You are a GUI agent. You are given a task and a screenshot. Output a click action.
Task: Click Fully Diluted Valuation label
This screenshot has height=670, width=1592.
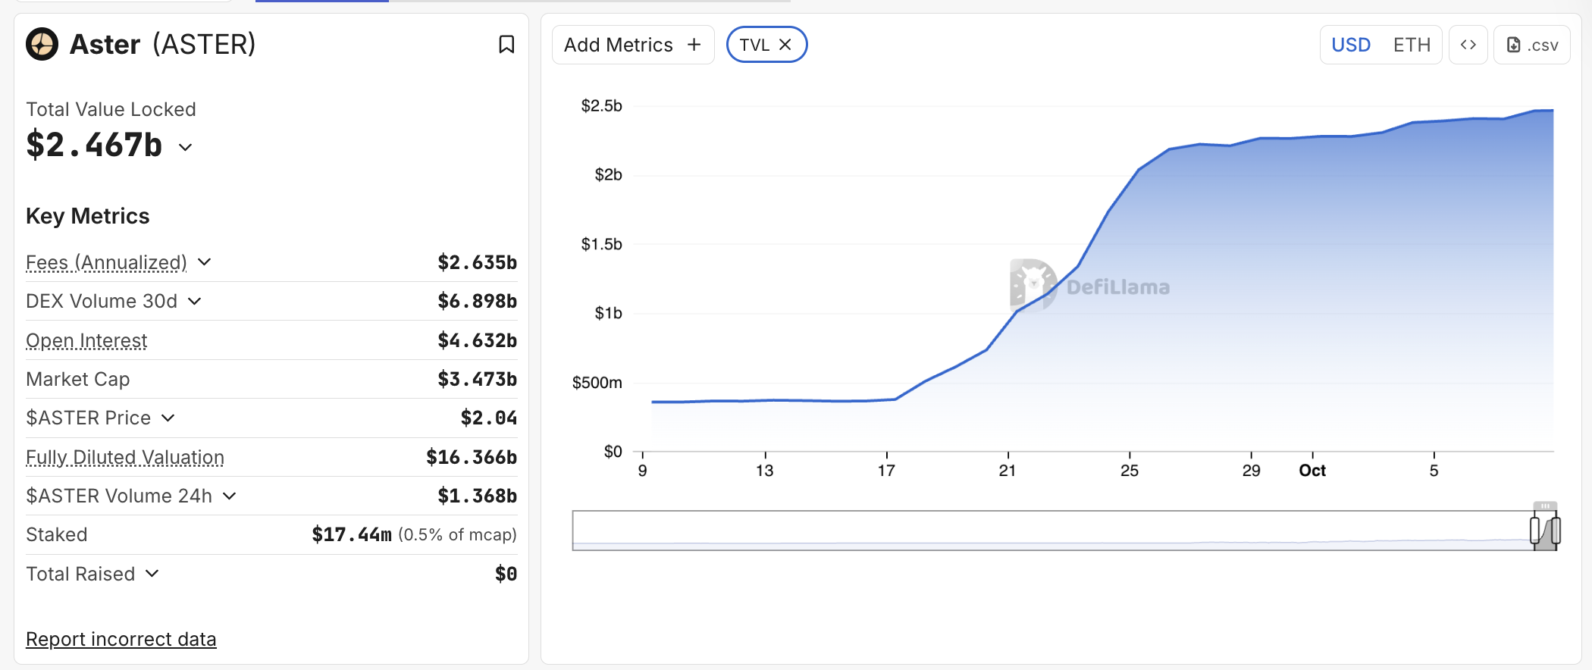coord(125,458)
